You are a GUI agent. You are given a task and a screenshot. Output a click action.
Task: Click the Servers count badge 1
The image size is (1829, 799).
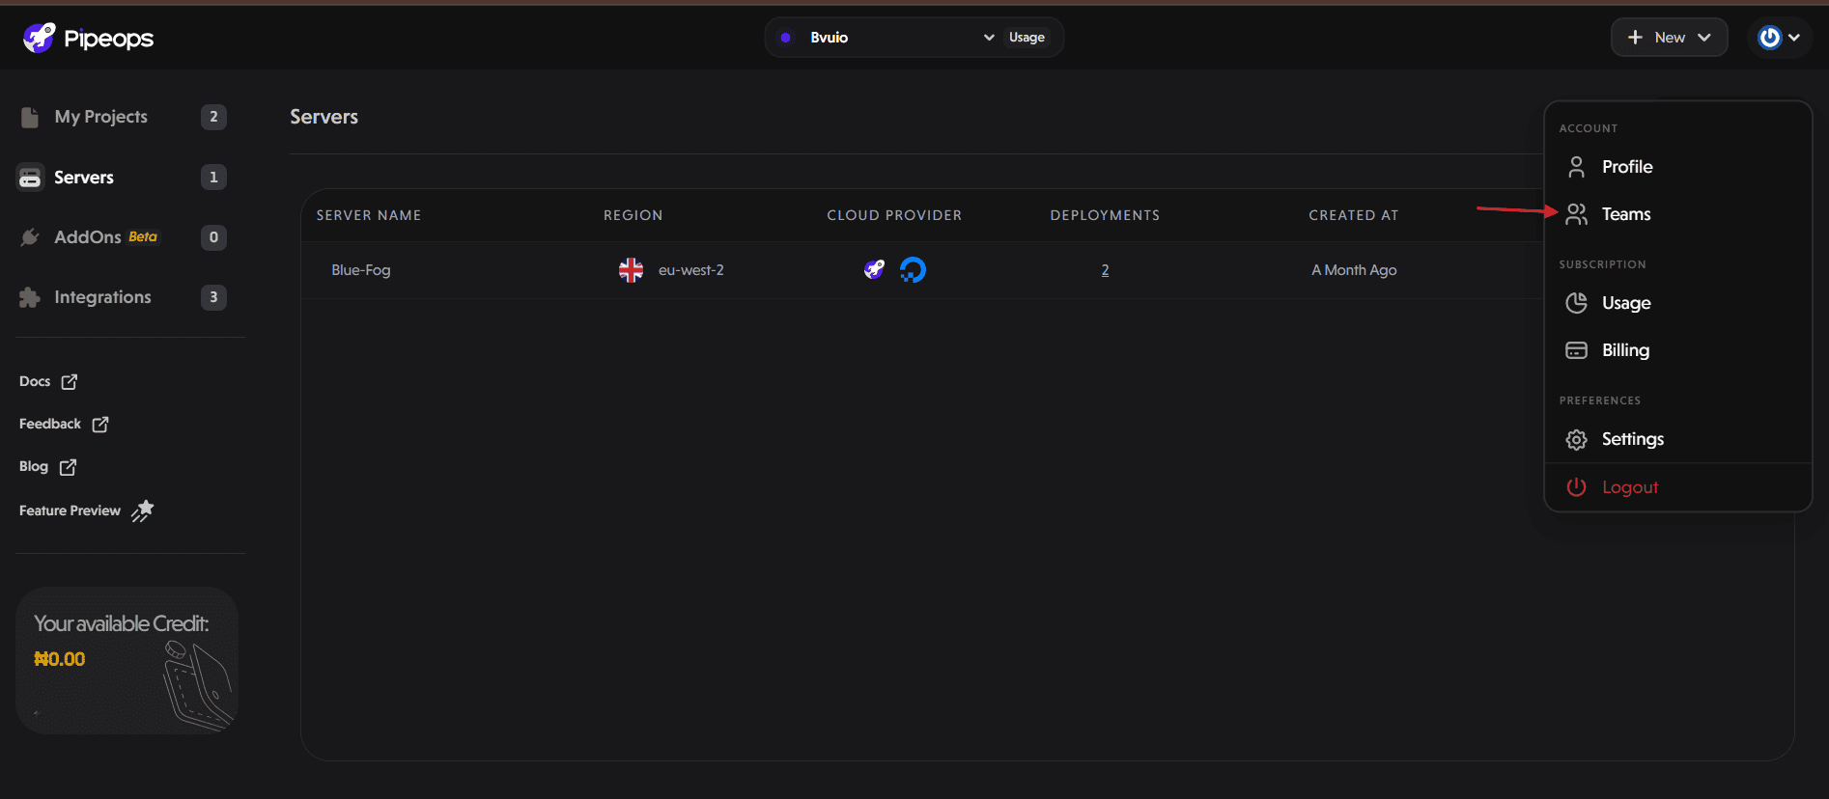[213, 178]
